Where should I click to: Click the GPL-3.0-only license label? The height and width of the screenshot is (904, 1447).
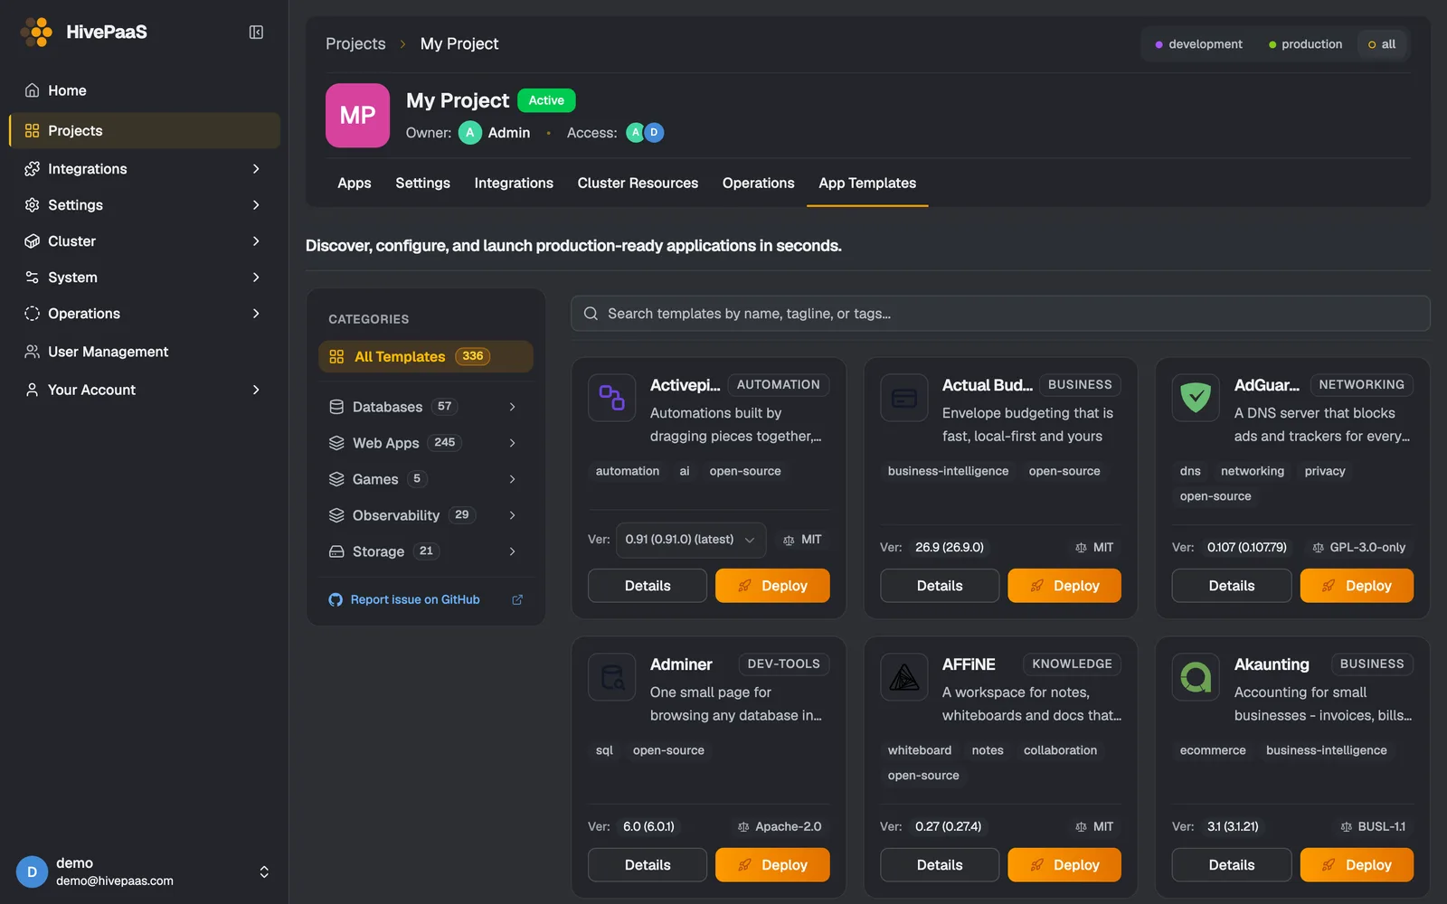(x=1367, y=548)
